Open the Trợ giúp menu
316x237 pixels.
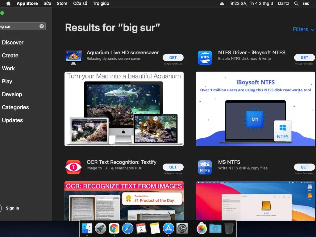[x=101, y=3]
